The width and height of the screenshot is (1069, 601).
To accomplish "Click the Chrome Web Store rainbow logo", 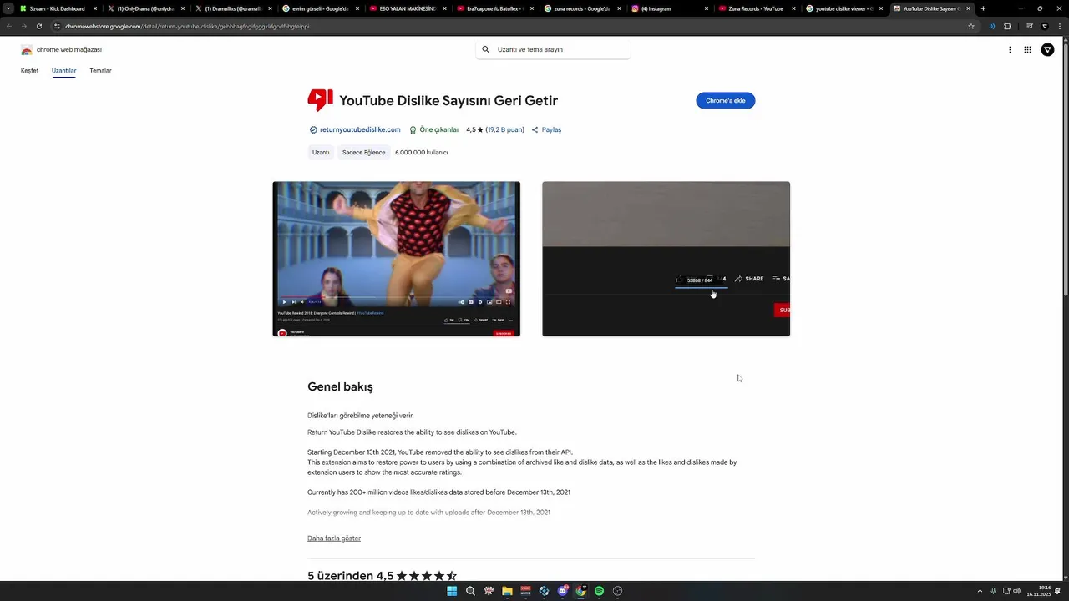I will tap(27, 50).
